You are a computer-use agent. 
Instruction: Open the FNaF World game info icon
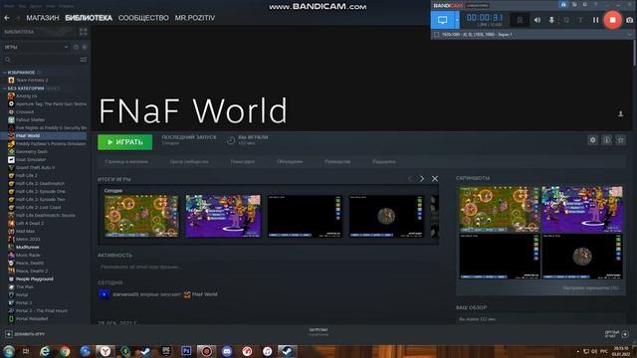click(606, 140)
